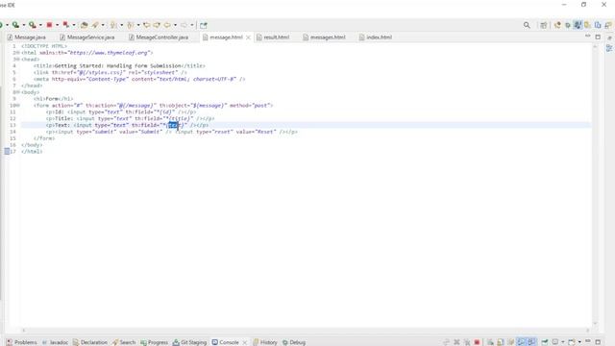Click Run Last Tool external tools icon
The height and width of the screenshot is (346, 615).
(x=33, y=25)
